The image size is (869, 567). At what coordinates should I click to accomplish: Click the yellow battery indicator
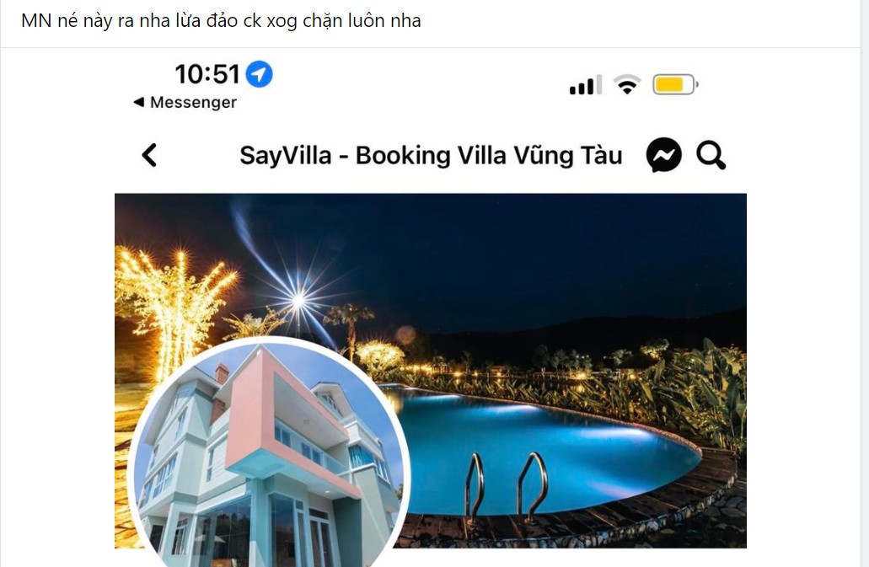point(675,85)
